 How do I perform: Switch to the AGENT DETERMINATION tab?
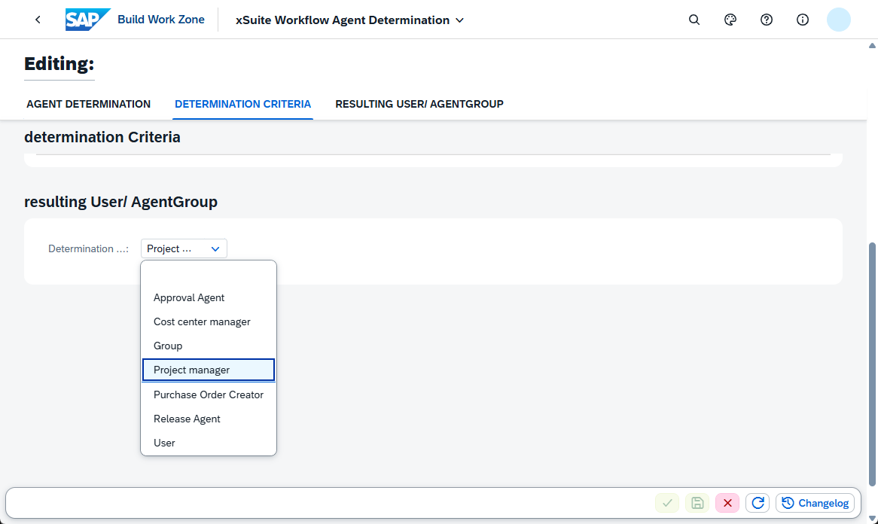click(x=88, y=104)
